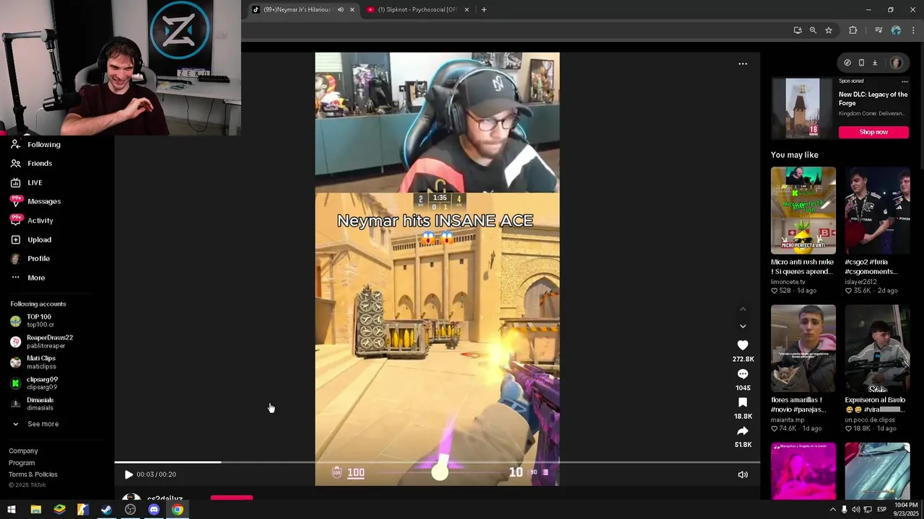The height and width of the screenshot is (519, 924).
Task: Open Following in the TikTok sidebar
Action: tap(44, 144)
